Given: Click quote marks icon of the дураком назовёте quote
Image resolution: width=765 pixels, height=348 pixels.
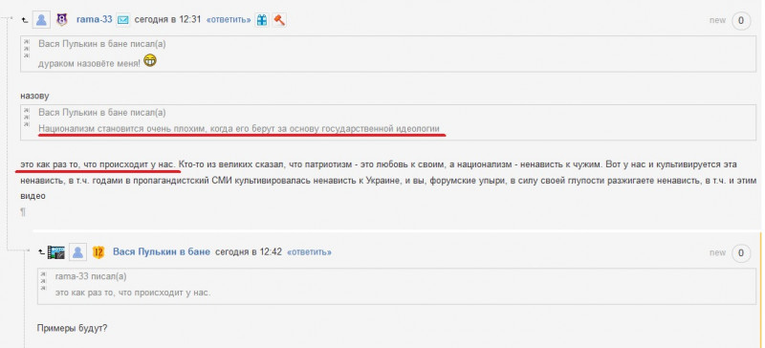Looking at the screenshot, I should (27, 49).
